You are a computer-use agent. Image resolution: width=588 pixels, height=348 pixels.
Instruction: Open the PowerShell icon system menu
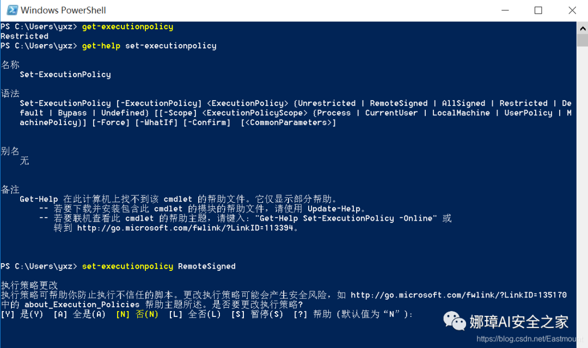tap(13, 10)
